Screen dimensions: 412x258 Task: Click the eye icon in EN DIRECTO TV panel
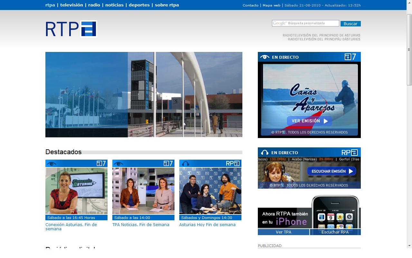coord(265,57)
